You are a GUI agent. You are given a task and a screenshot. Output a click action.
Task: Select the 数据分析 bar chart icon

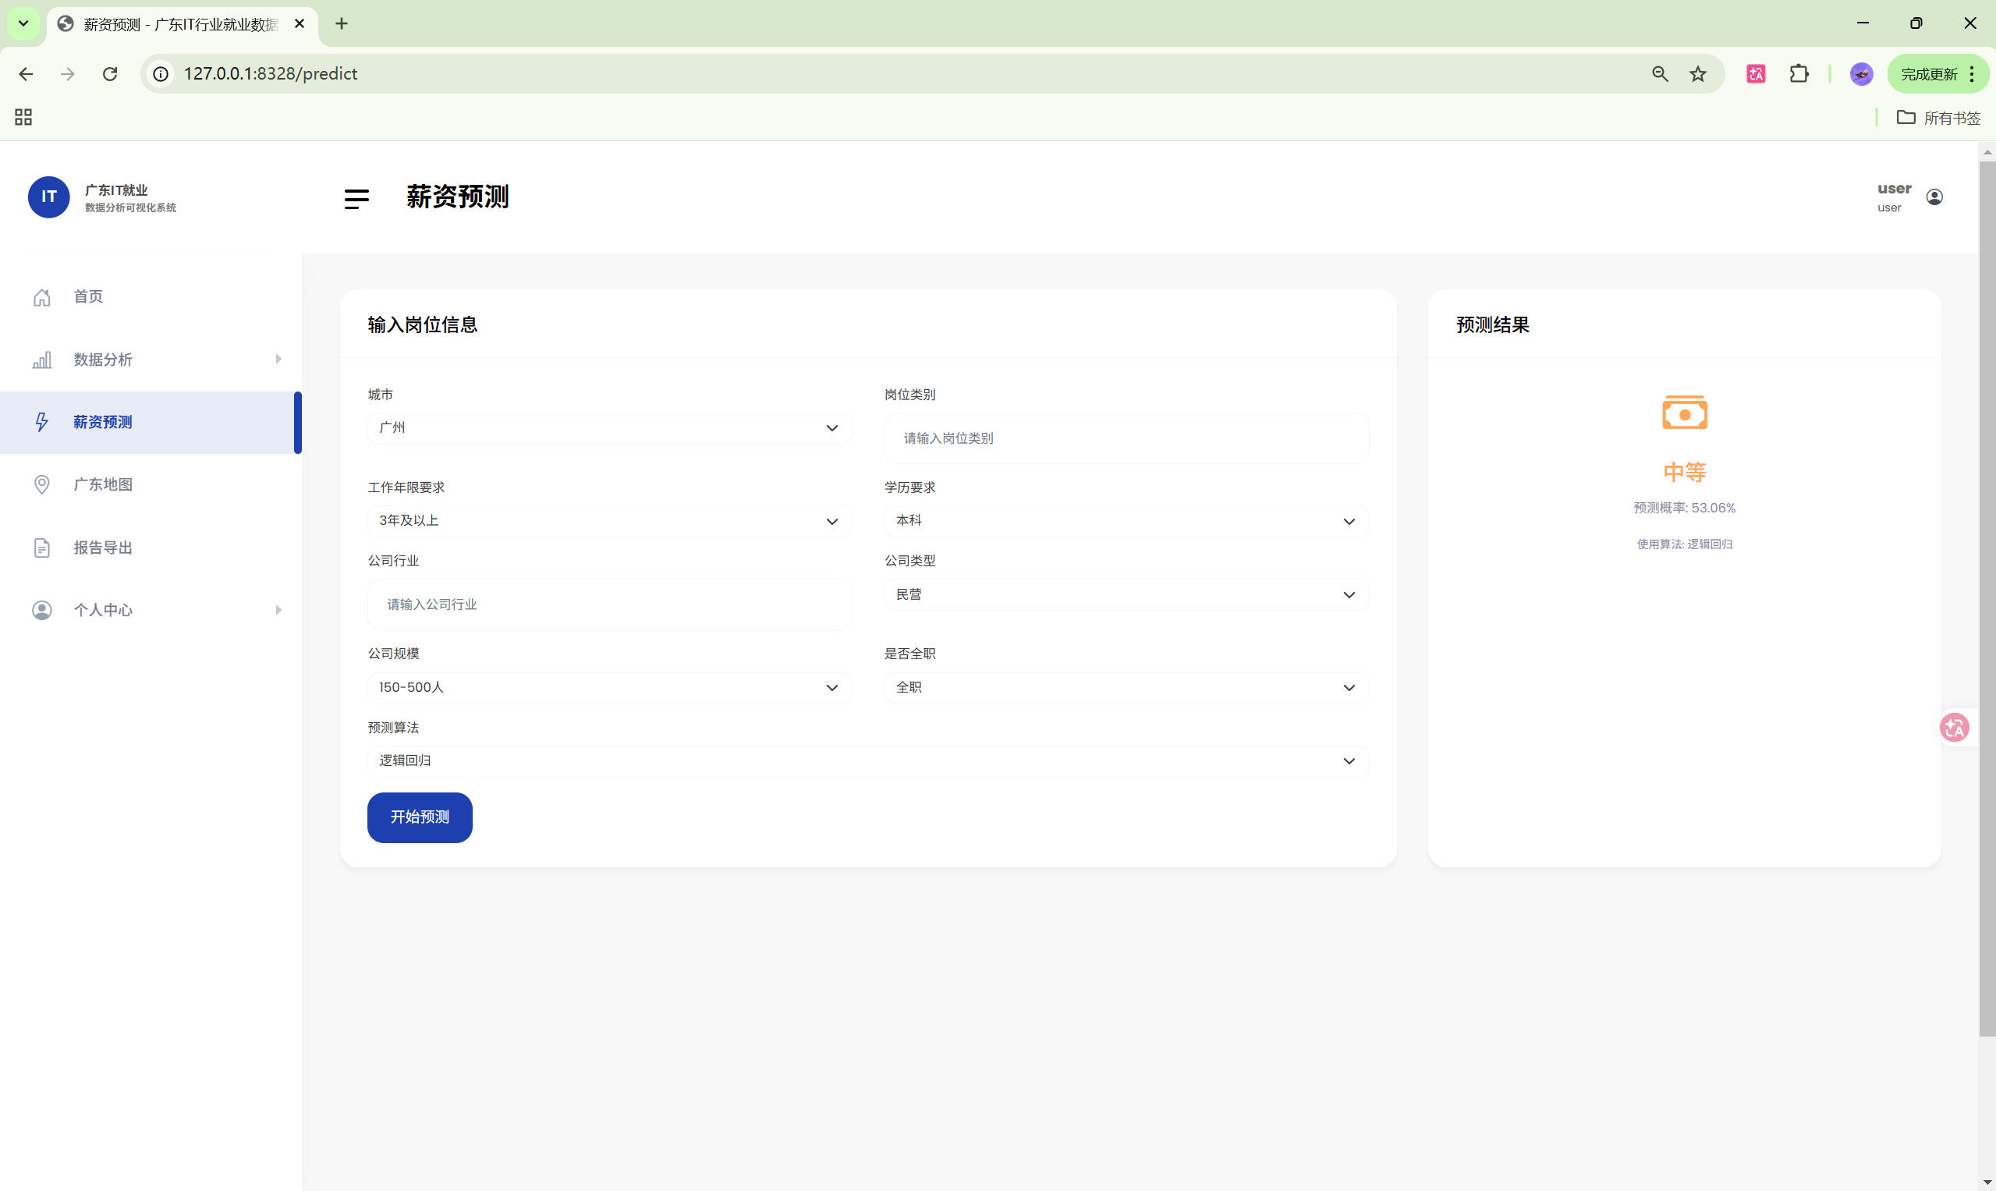pyautogui.click(x=42, y=360)
